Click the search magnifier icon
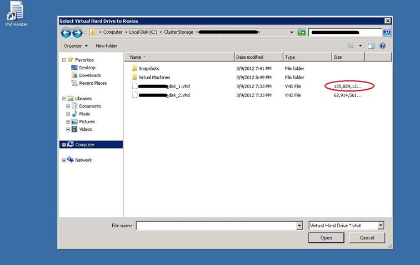The height and width of the screenshot is (265, 420). tap(387, 32)
